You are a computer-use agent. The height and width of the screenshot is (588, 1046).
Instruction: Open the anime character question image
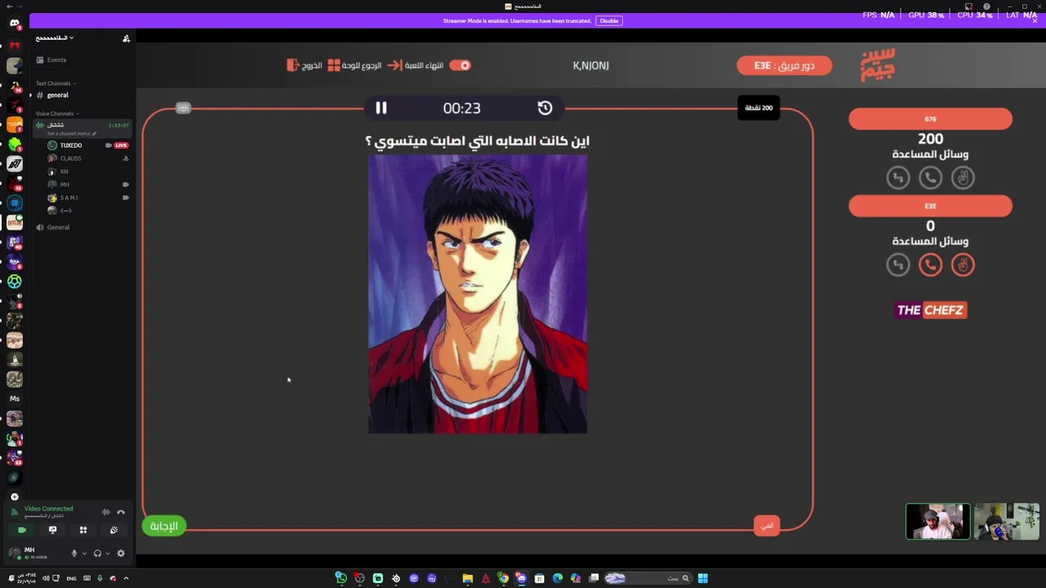click(x=477, y=294)
